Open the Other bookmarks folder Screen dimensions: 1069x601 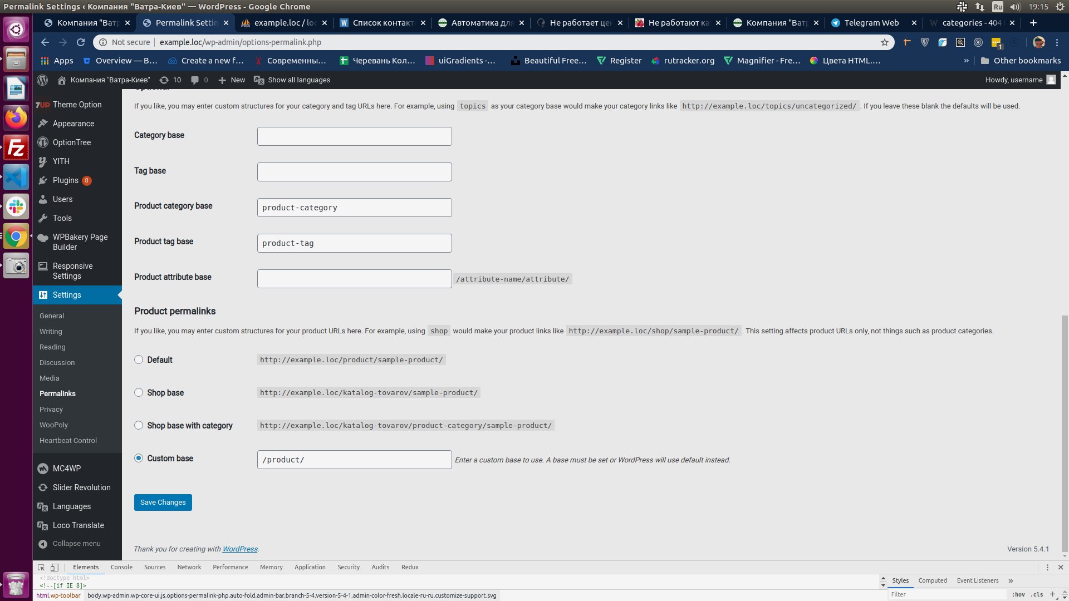click(1021, 61)
